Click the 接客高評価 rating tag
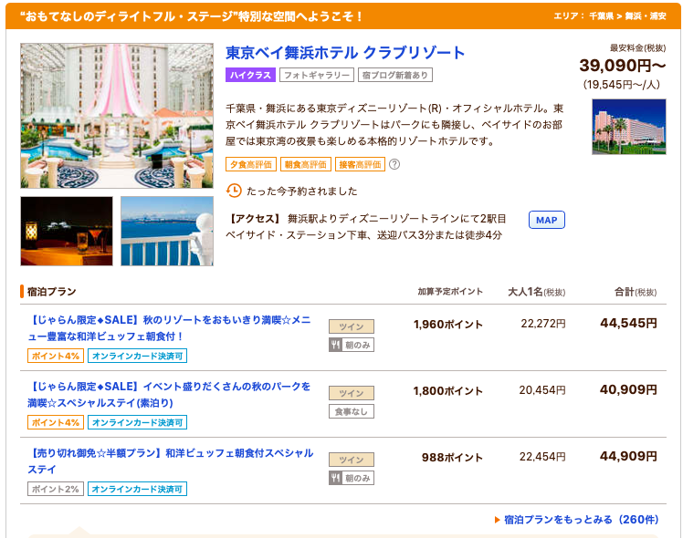Image resolution: width=683 pixels, height=538 pixels. point(360,164)
